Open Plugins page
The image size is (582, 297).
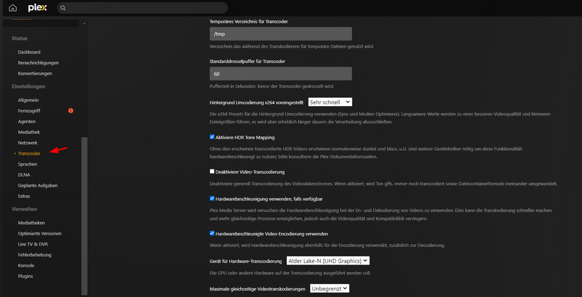click(25, 277)
